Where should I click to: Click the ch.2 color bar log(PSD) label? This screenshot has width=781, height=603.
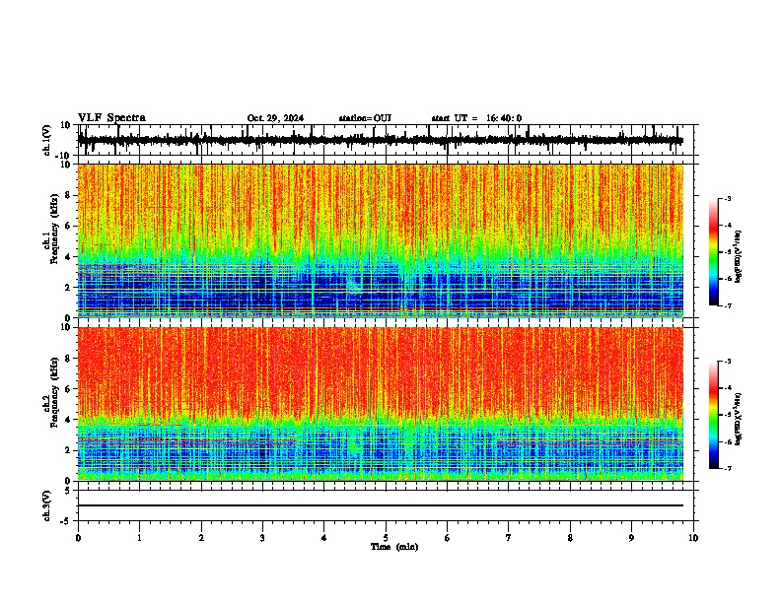739,419
